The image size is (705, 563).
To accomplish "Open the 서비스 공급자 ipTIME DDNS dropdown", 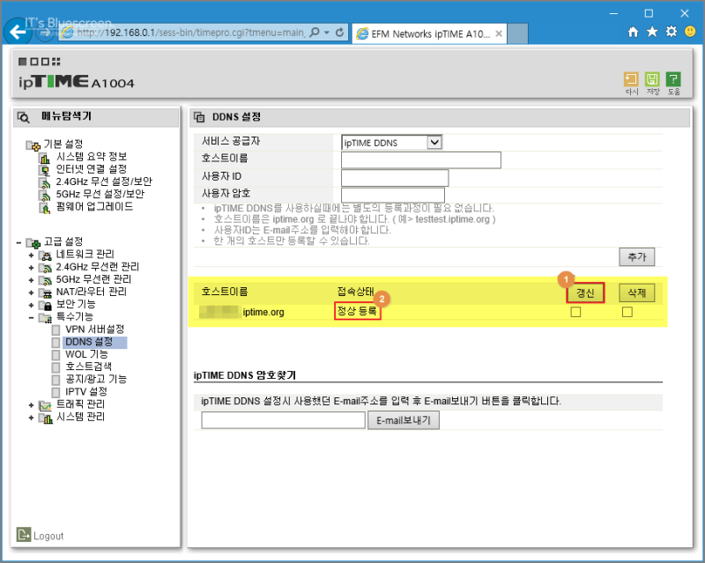I will 391,143.
